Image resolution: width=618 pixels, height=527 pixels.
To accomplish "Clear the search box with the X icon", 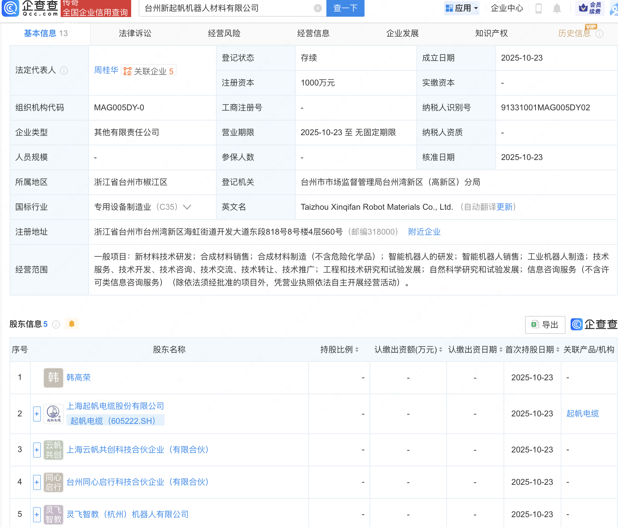I will point(318,8).
